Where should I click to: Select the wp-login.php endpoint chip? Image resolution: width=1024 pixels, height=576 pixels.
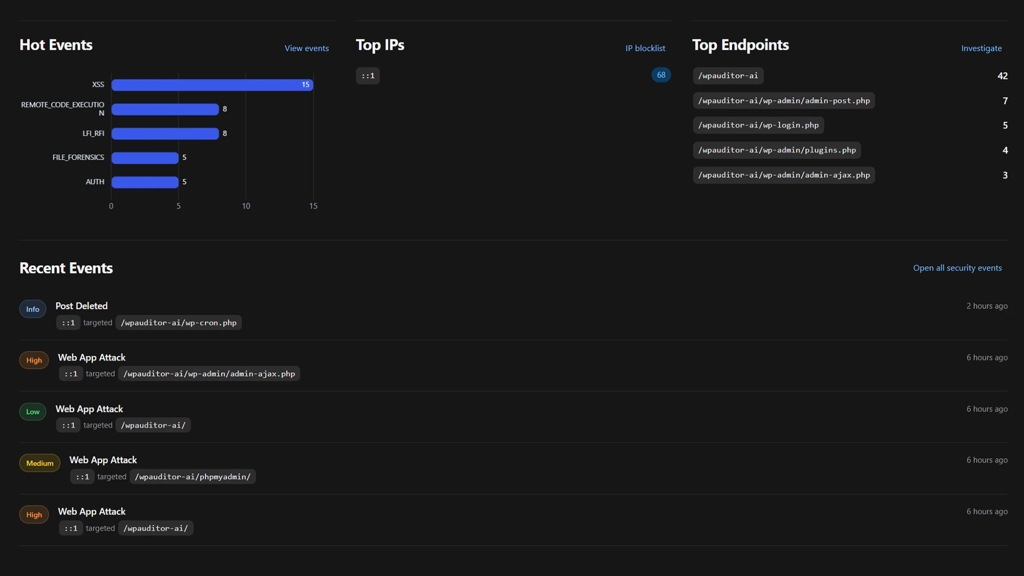click(x=758, y=125)
